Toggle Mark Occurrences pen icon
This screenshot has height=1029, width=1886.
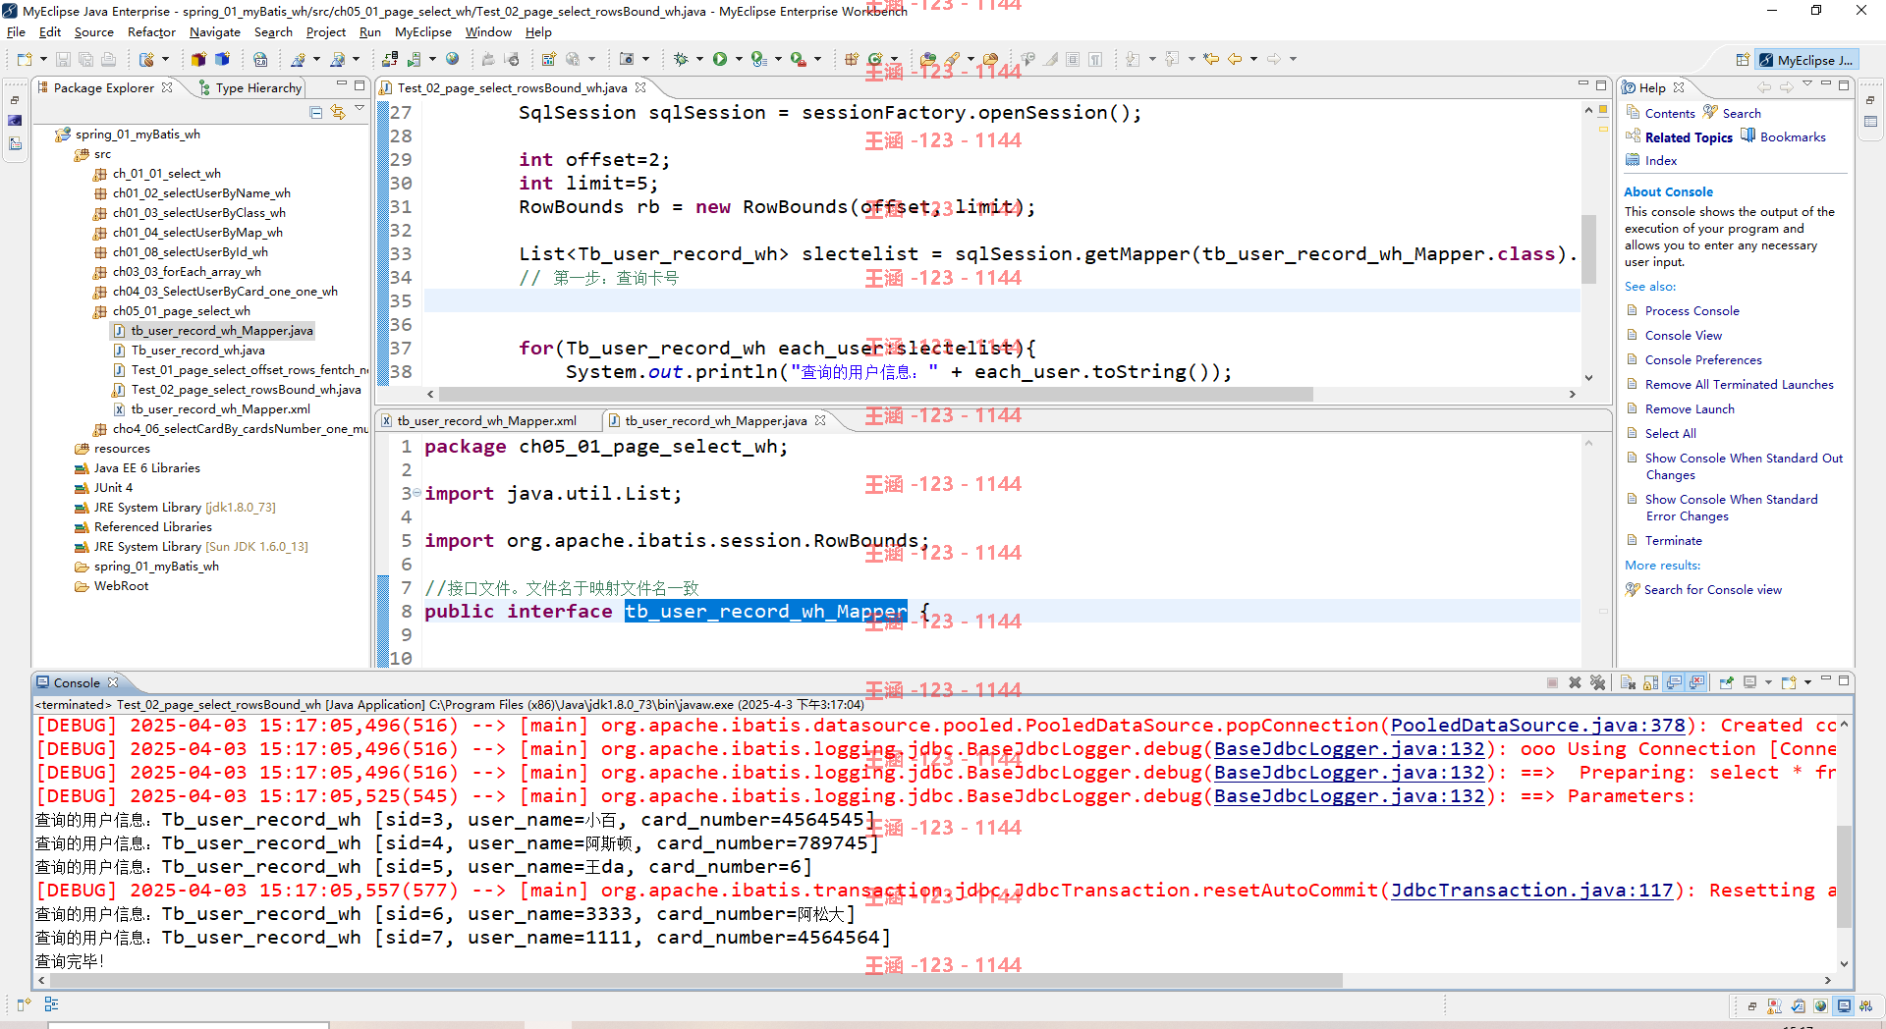[x=1050, y=59]
